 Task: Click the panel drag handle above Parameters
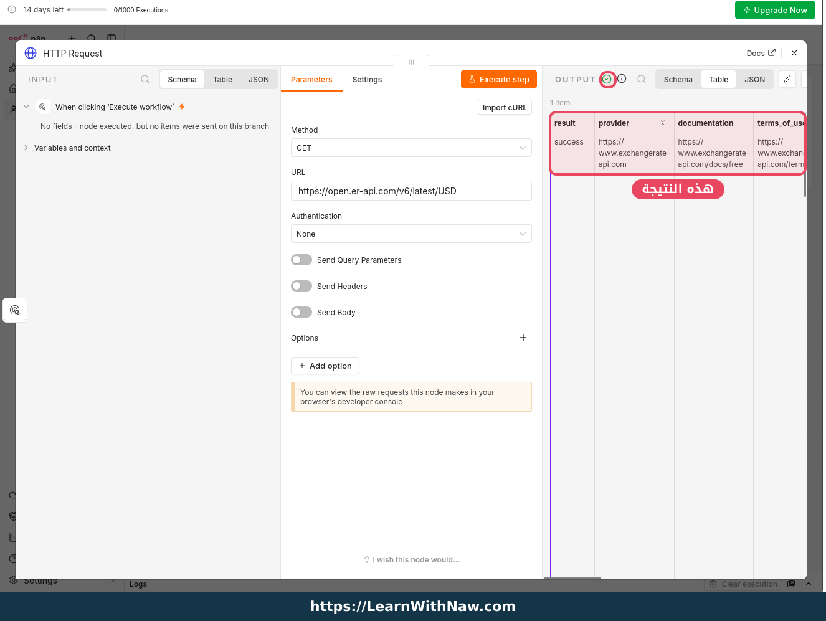(411, 62)
